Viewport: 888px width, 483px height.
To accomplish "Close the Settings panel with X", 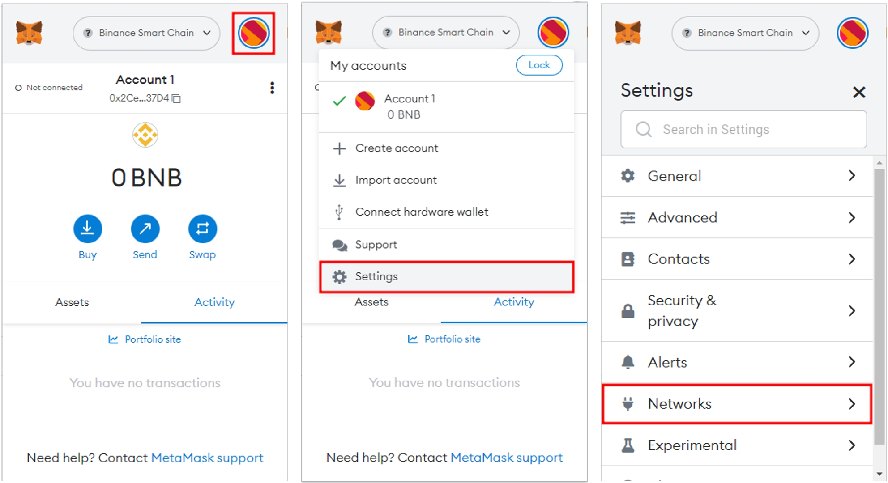I will point(858,92).
